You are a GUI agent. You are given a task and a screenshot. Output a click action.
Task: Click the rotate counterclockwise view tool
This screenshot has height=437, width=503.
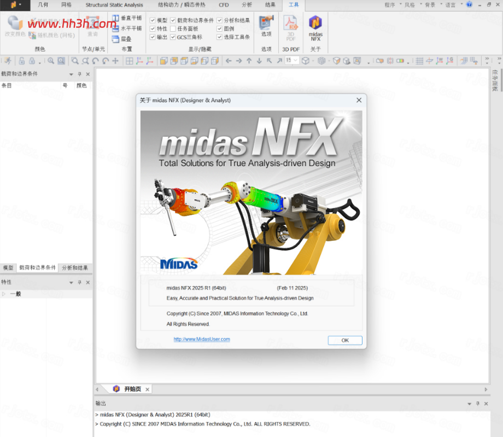[95, 61]
